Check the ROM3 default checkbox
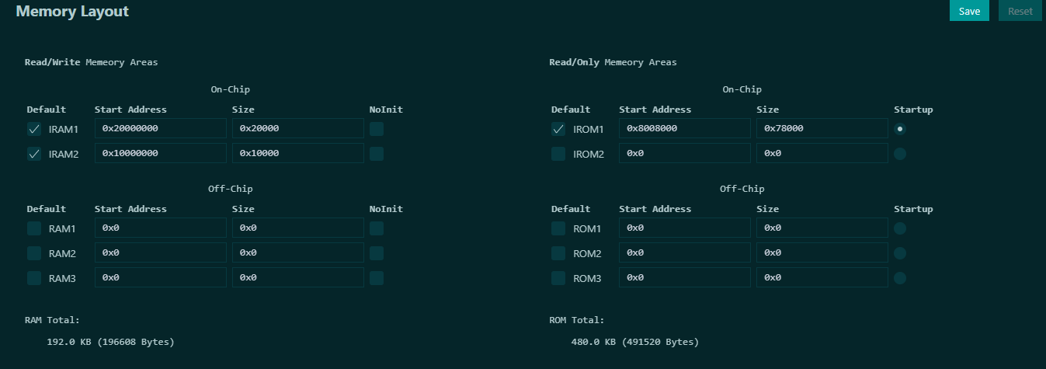Image resolution: width=1046 pixels, height=369 pixels. pos(558,278)
